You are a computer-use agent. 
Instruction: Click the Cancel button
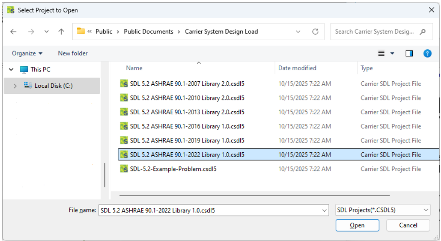(x=408, y=225)
